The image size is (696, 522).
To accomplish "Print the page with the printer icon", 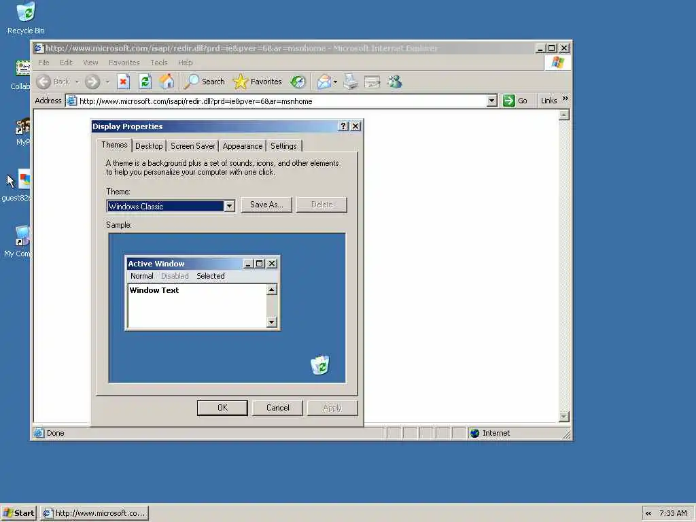I will 350,82.
